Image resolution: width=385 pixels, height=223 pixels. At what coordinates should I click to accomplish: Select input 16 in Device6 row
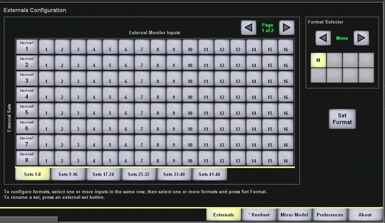[285, 126]
